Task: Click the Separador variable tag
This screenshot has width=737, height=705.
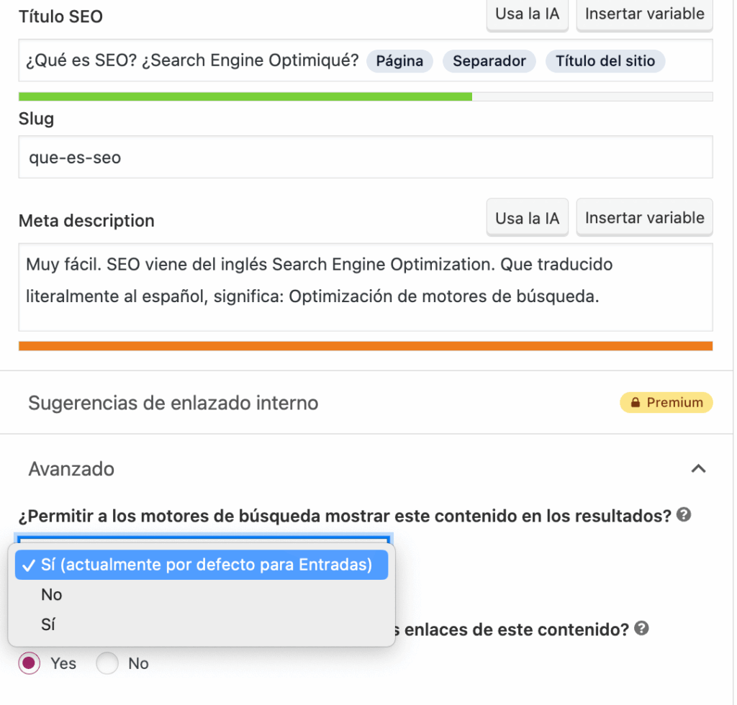Action: click(489, 61)
